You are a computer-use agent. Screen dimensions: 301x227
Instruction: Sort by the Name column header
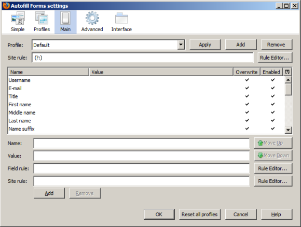coord(49,72)
